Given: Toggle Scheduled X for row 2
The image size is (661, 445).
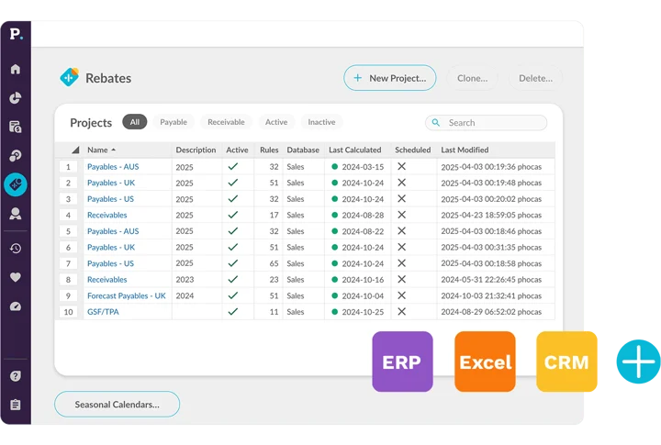Looking at the screenshot, I should pos(402,183).
